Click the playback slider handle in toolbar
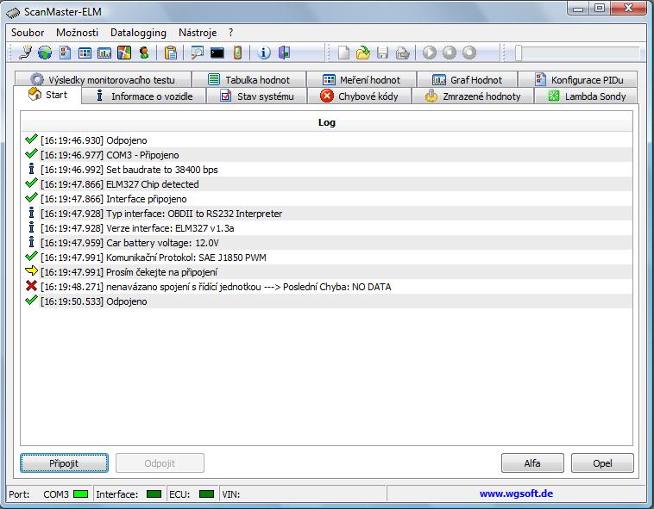654x509 pixels. (519, 53)
